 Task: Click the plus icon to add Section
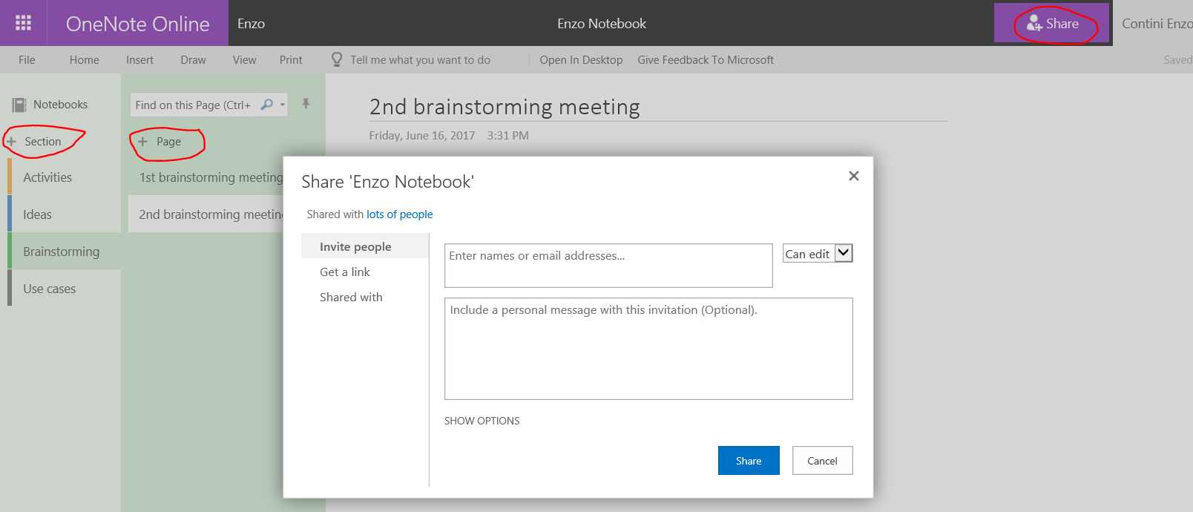[x=12, y=142]
